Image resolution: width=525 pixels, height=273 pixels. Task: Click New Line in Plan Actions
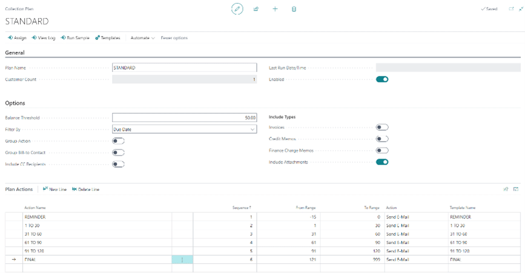point(54,189)
